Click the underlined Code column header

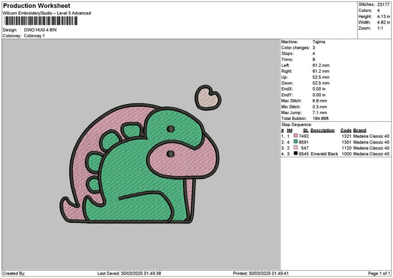(346, 130)
